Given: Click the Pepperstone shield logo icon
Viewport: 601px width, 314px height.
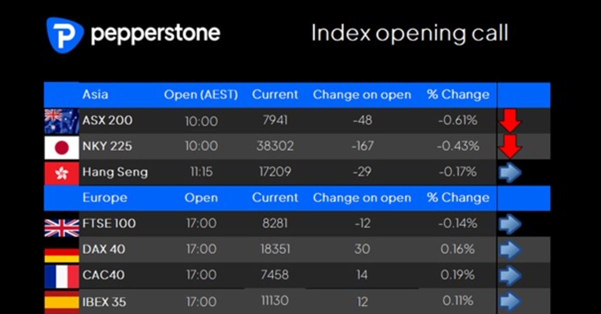Looking at the screenshot, I should click(65, 34).
